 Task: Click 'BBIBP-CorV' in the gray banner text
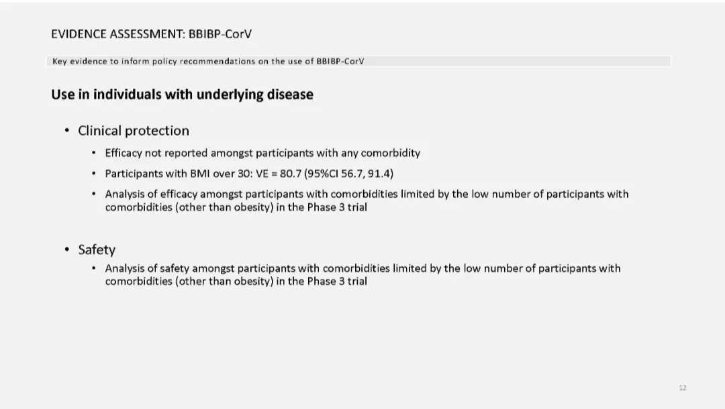pyautogui.click(x=340, y=62)
